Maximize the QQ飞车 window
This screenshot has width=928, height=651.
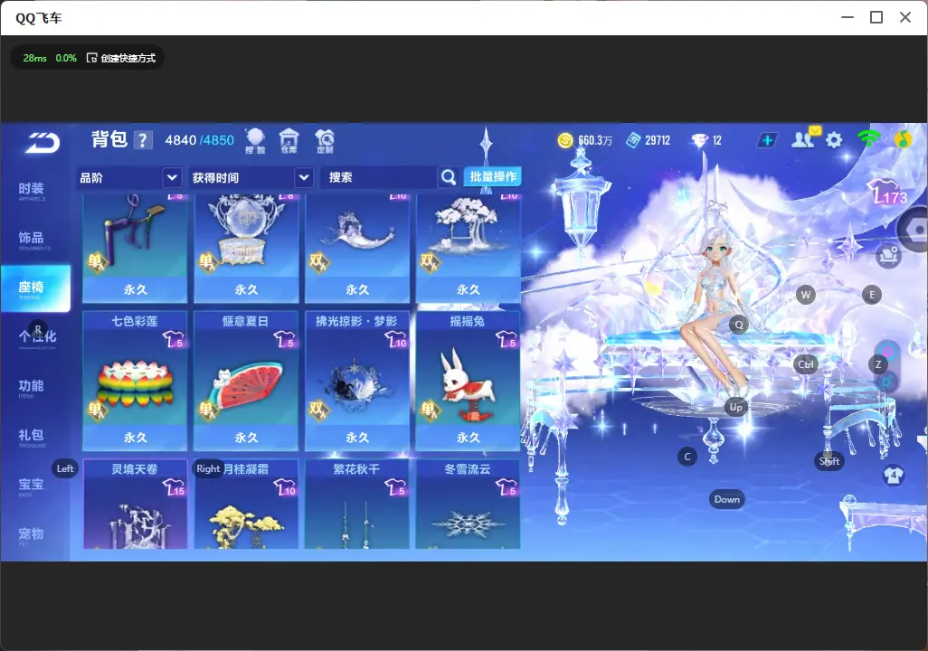coord(876,17)
